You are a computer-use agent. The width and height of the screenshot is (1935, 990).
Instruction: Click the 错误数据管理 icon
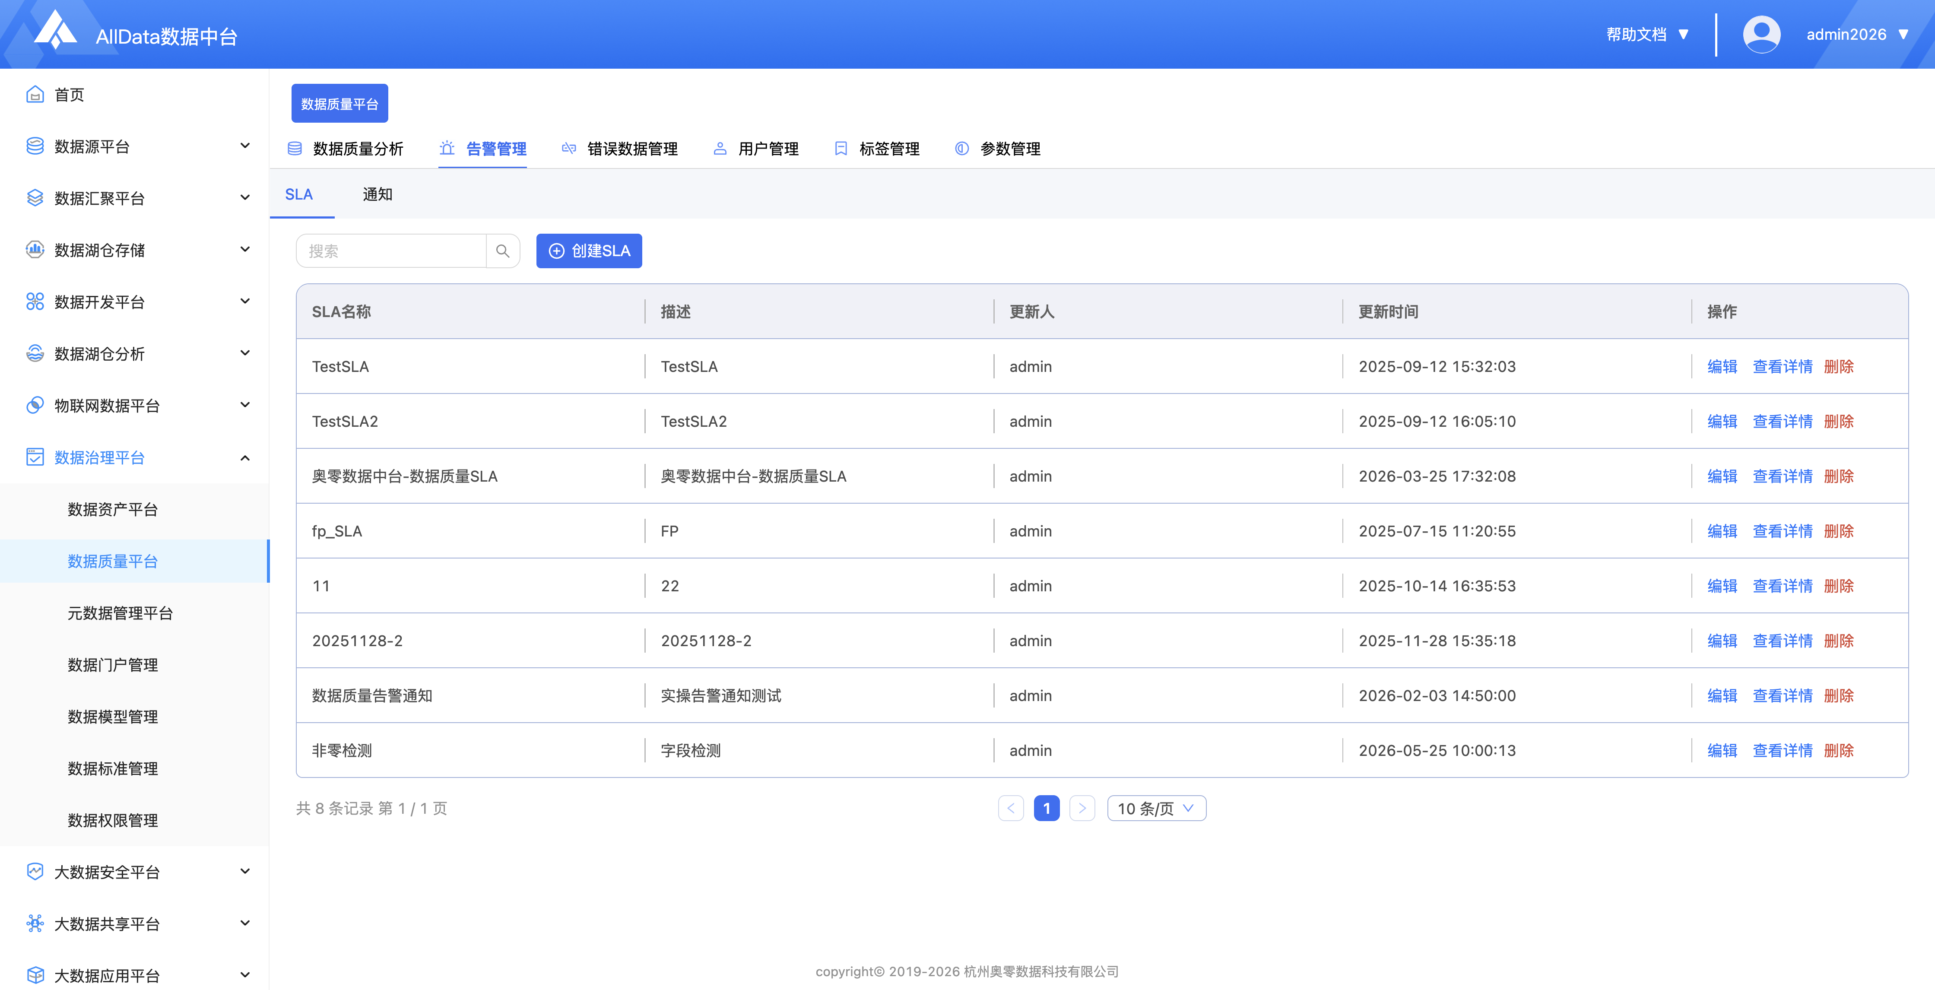click(569, 149)
